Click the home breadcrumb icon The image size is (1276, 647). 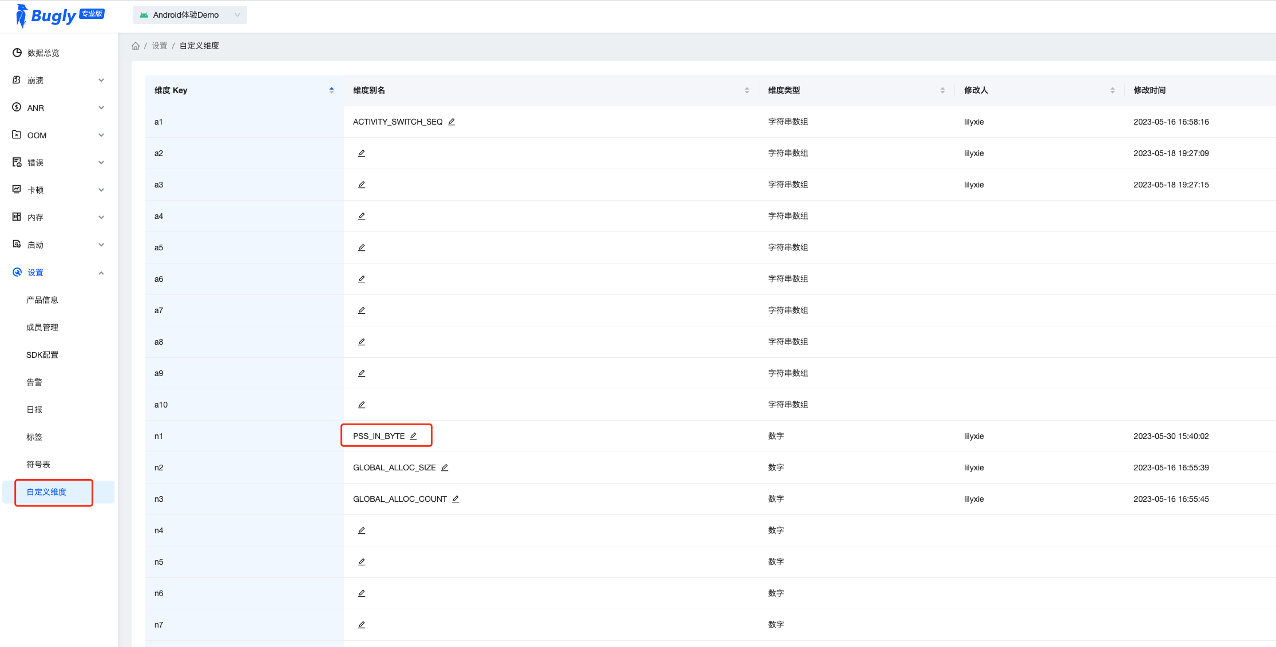136,46
